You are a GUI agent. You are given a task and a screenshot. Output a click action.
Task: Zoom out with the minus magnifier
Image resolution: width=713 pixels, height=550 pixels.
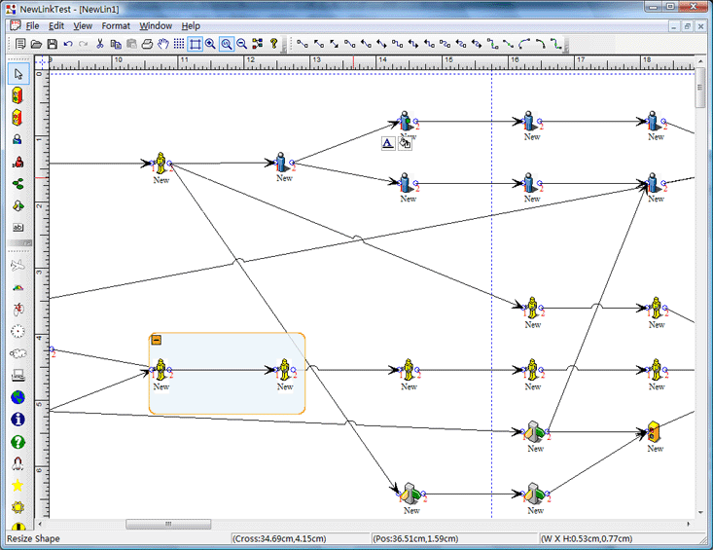pos(242,44)
